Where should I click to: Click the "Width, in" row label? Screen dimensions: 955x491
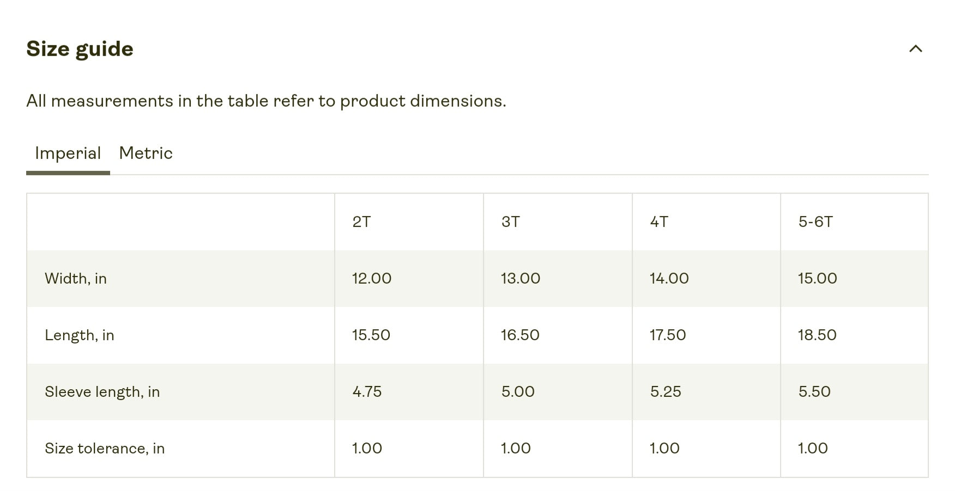coord(76,279)
